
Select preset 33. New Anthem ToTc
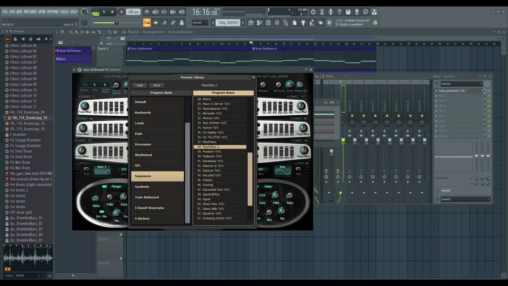(x=220, y=123)
